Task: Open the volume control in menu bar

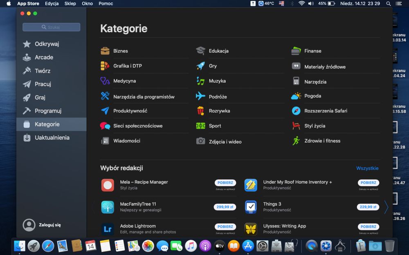Action: tap(311, 3)
